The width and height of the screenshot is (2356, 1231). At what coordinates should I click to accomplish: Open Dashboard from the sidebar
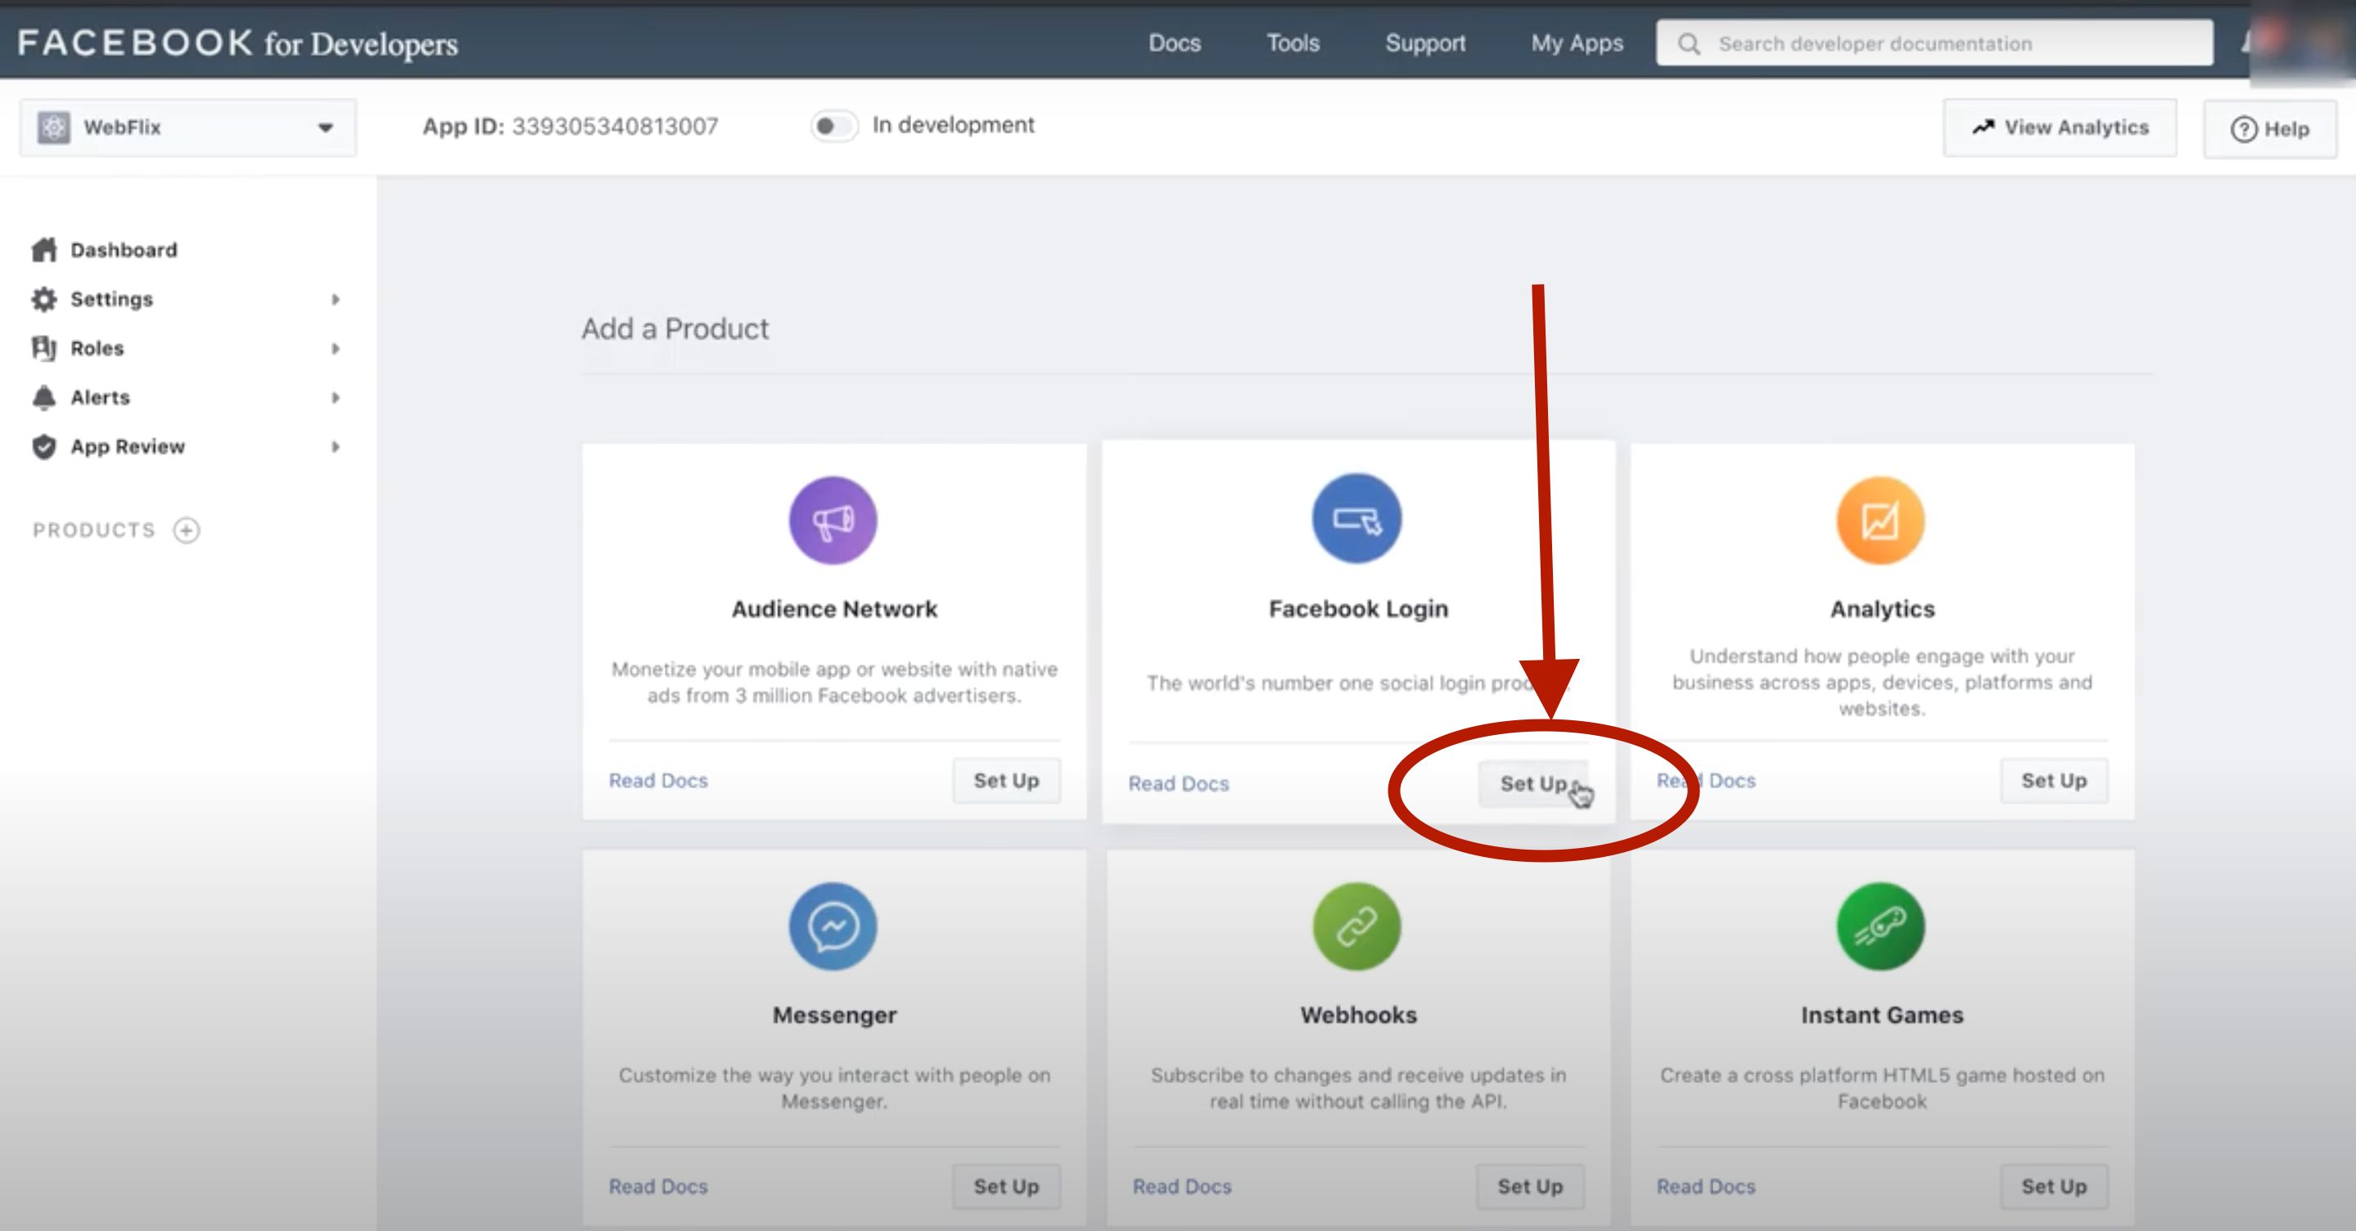coord(123,250)
